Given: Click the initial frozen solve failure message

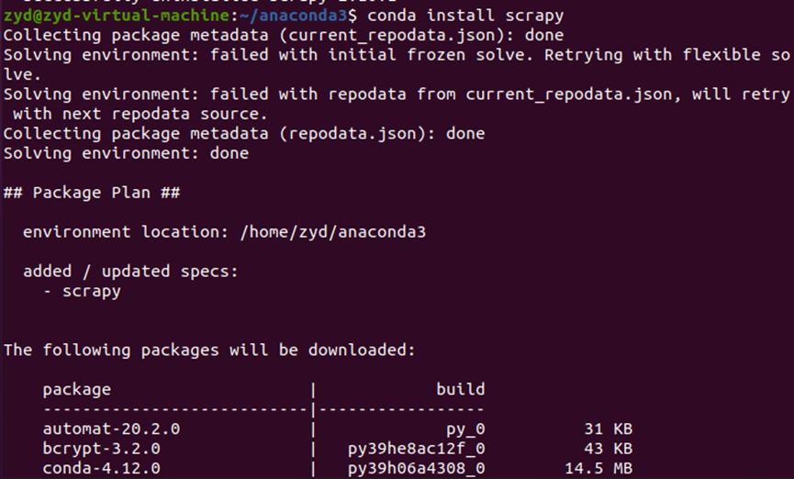Looking at the screenshot, I should (395, 55).
